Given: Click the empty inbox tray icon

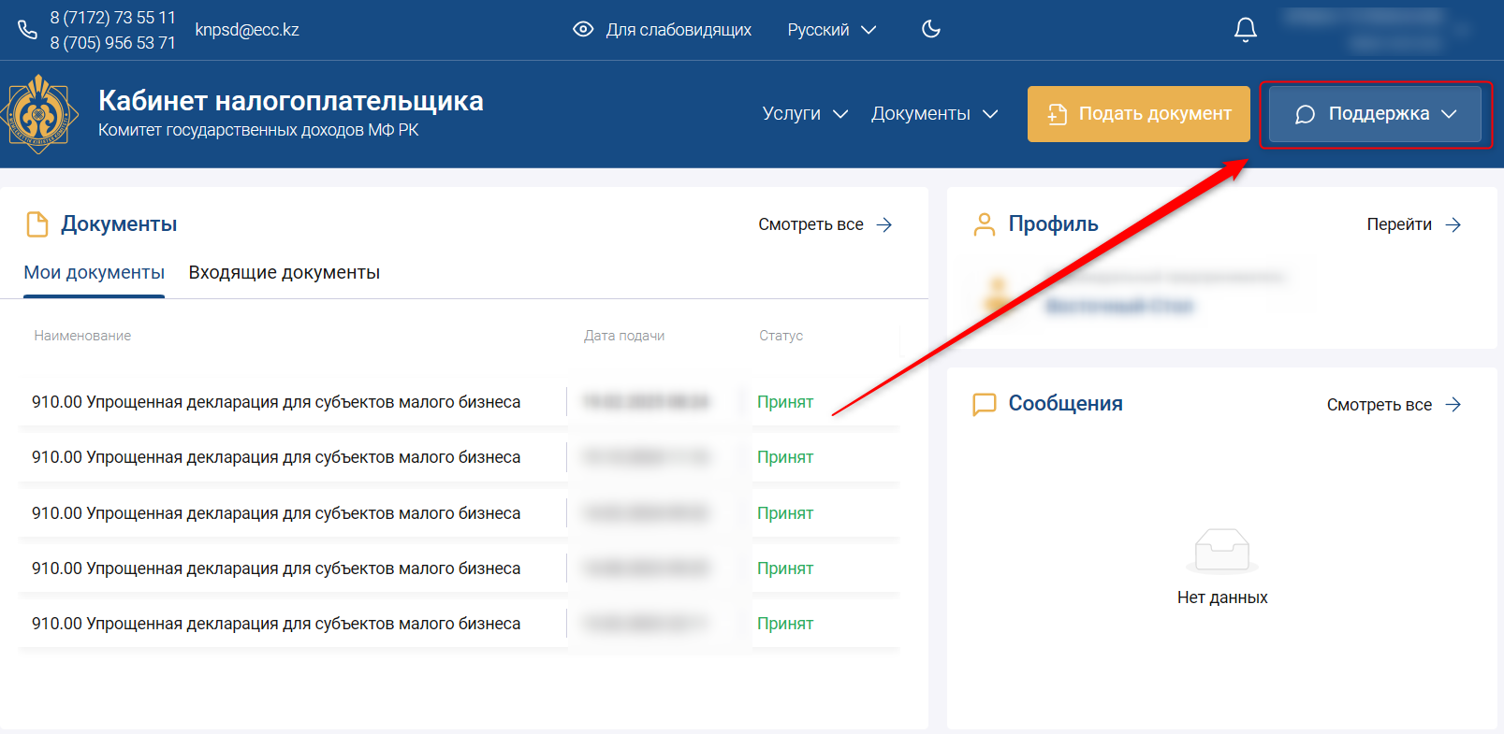Looking at the screenshot, I should tap(1222, 551).
